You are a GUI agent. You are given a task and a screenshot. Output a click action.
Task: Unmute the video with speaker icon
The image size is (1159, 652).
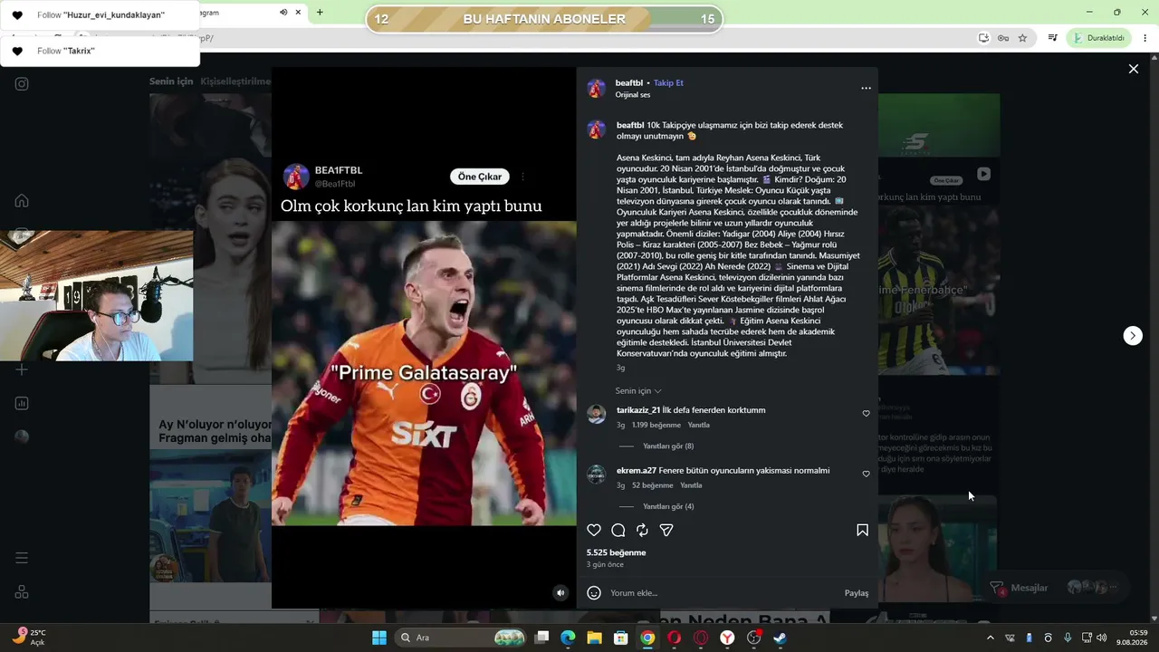click(560, 593)
